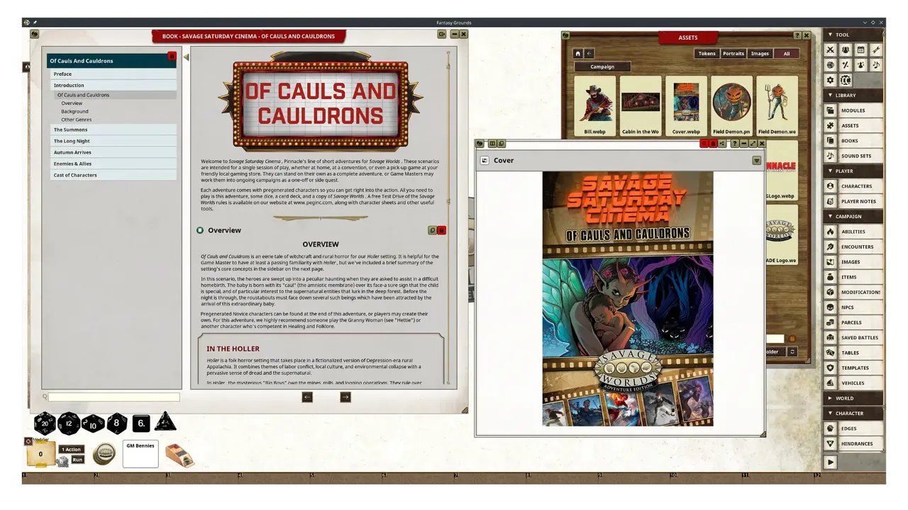Image resolution: width=908 pixels, height=510 pixels.
Task: Go back in the Assets window
Action: [x=589, y=53]
